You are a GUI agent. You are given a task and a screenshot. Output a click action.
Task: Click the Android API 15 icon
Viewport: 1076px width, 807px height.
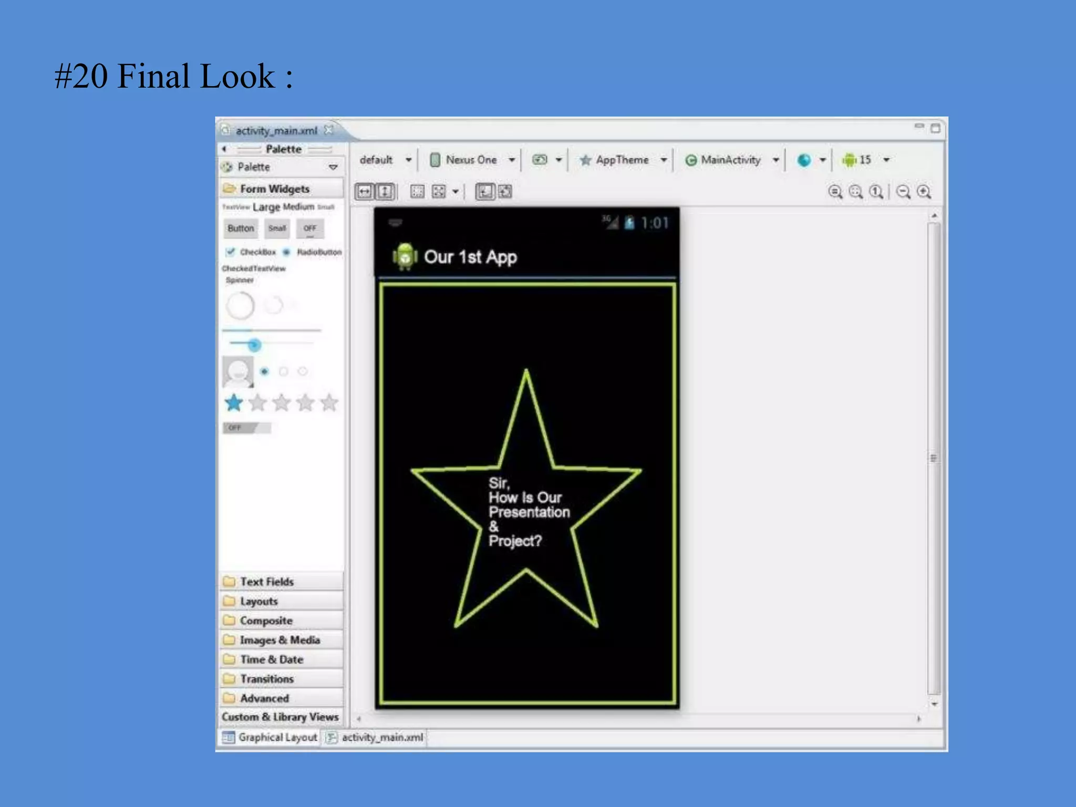tap(850, 160)
